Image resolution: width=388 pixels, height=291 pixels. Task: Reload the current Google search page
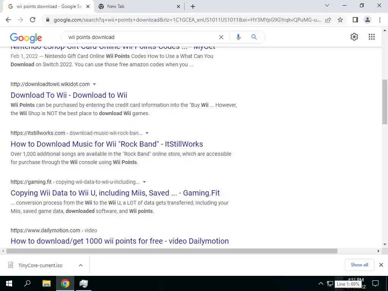pos(33,20)
